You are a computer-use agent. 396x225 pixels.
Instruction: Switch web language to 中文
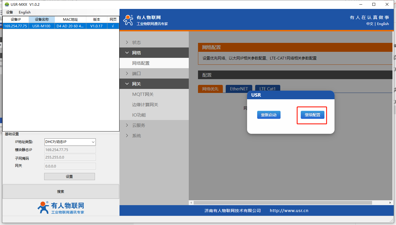pyautogui.click(x=370, y=24)
